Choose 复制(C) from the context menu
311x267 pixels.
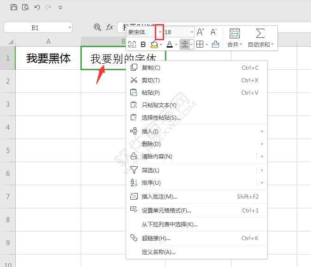(196, 68)
